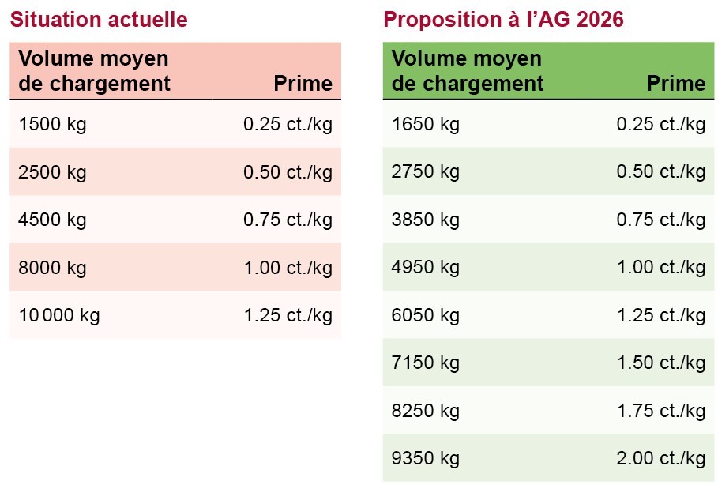Select the 8000 kg cell

[52, 268]
